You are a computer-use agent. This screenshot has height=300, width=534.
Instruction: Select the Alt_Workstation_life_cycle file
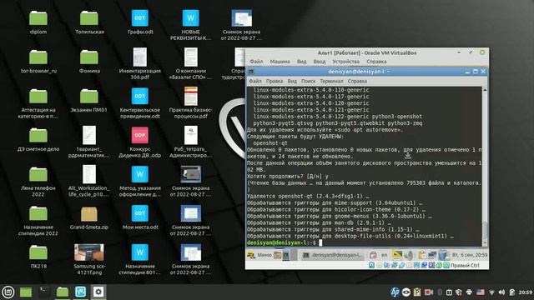[89, 174]
